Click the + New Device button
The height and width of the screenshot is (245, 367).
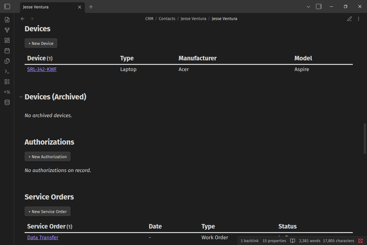tap(41, 44)
